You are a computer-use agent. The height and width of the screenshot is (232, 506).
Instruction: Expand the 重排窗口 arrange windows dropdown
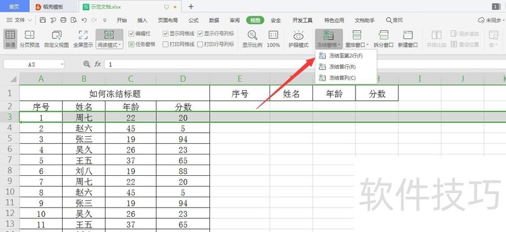[x=367, y=45]
